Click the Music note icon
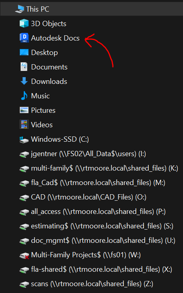The image size is (183, 293). (x=24, y=96)
